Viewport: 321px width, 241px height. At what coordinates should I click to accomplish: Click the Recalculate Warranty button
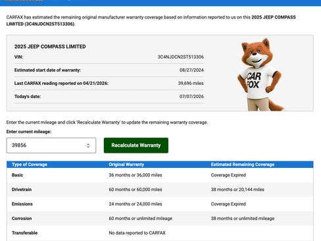coord(136,146)
